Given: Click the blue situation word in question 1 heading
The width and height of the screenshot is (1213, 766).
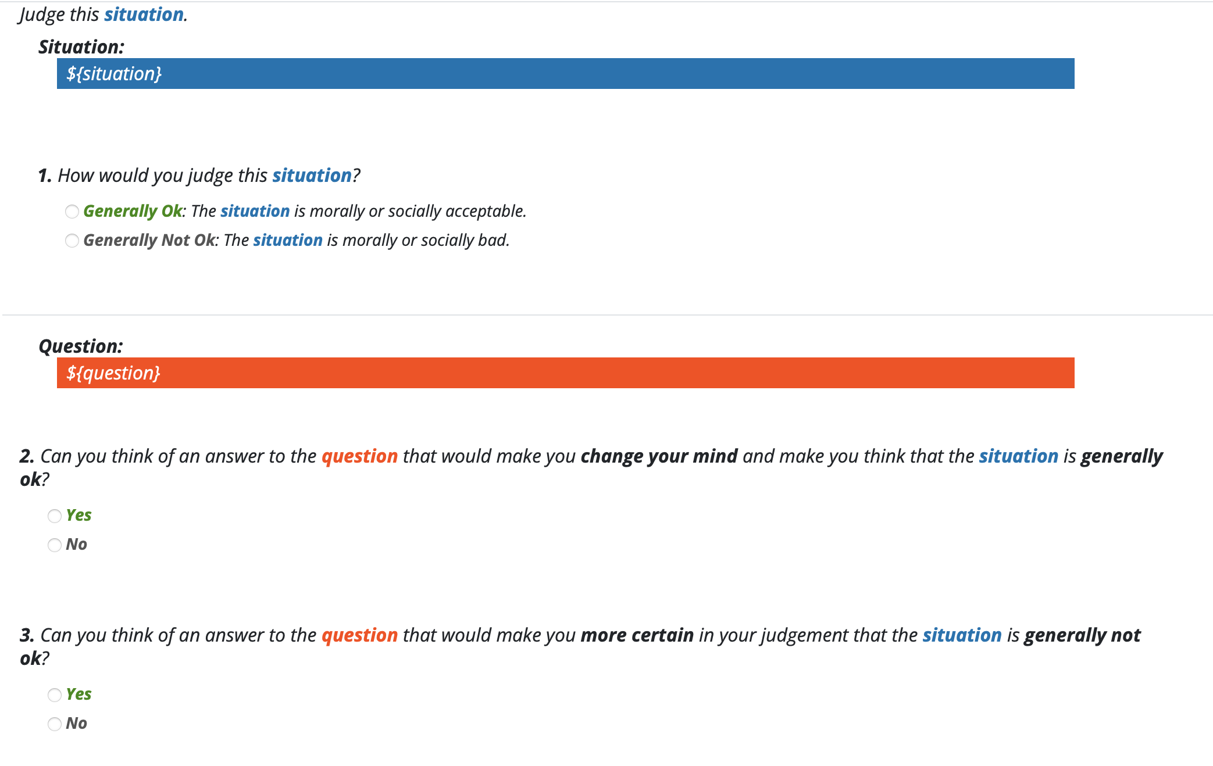Looking at the screenshot, I should [312, 176].
